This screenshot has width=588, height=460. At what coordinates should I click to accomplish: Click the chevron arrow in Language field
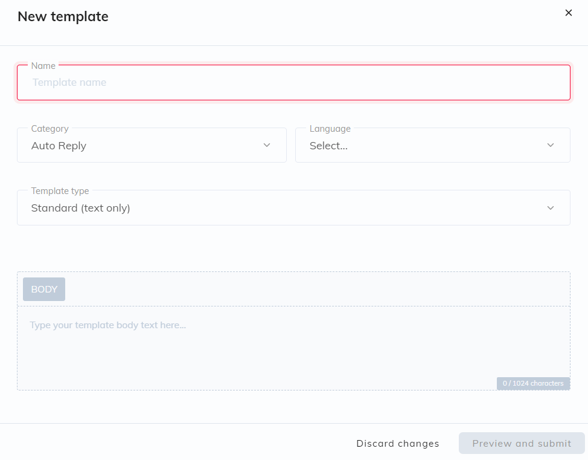[x=551, y=145]
